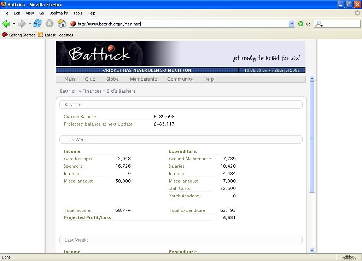Click the Latest Headlines bookmark
The height and width of the screenshot is (261, 362).
(59, 35)
